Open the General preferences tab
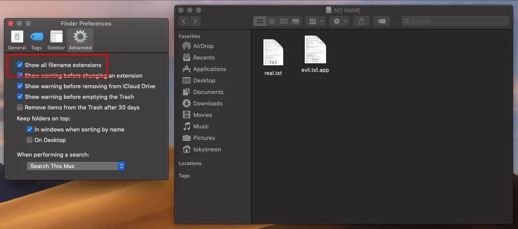 tap(17, 40)
